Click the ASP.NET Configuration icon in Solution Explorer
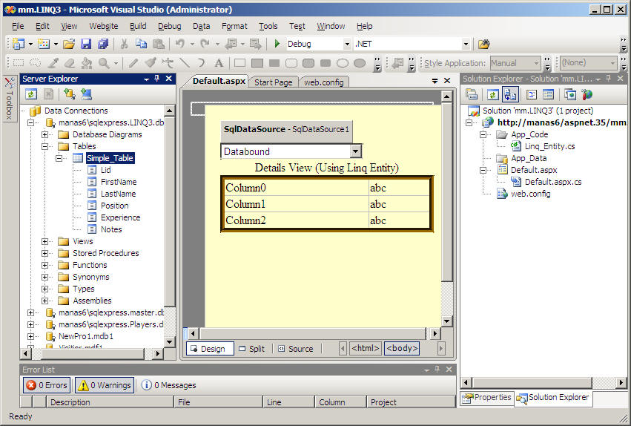 (x=587, y=94)
